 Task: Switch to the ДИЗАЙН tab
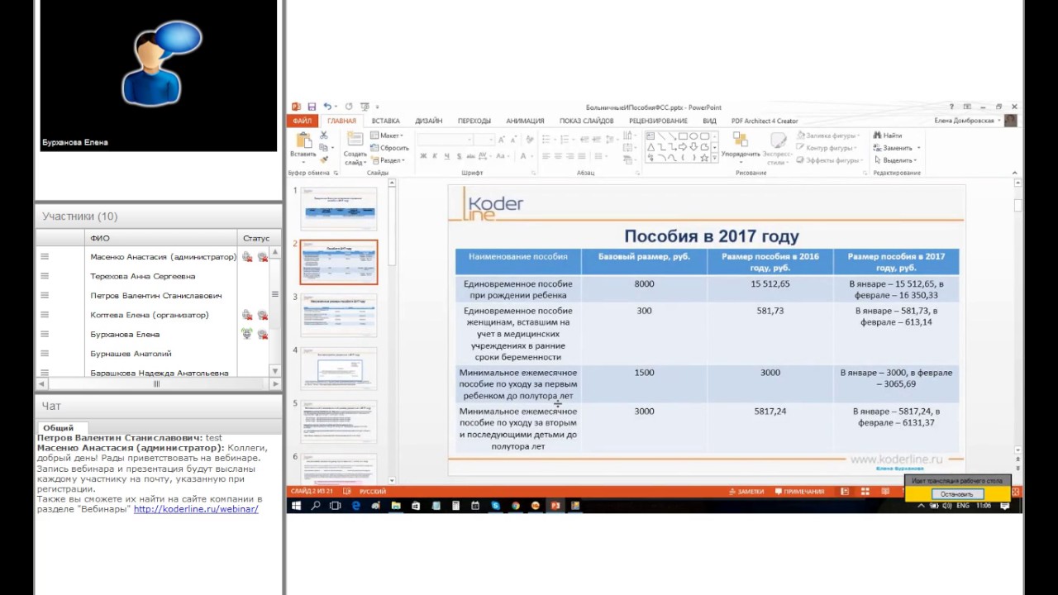(x=428, y=121)
